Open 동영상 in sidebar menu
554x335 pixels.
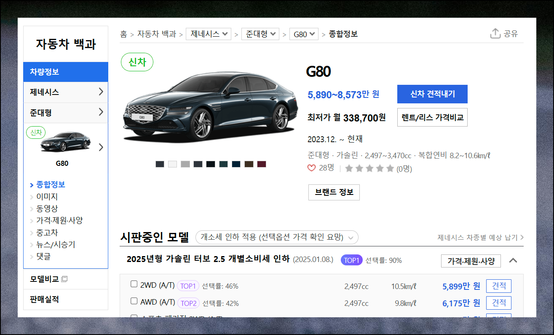pos(47,208)
